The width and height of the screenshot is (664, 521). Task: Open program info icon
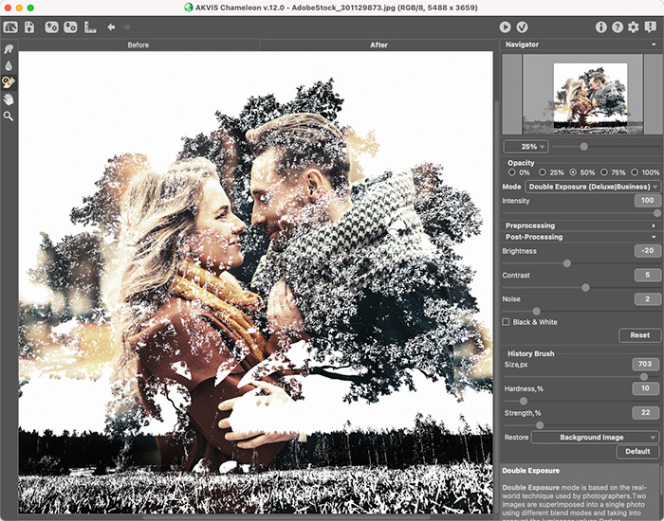click(x=600, y=27)
